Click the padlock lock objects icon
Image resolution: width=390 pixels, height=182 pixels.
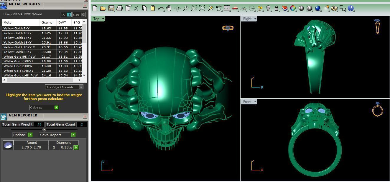(x=277, y=9)
